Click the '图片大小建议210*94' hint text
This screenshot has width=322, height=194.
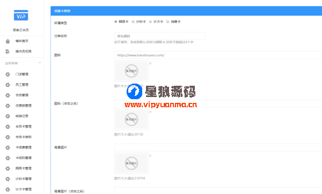coord(129,178)
